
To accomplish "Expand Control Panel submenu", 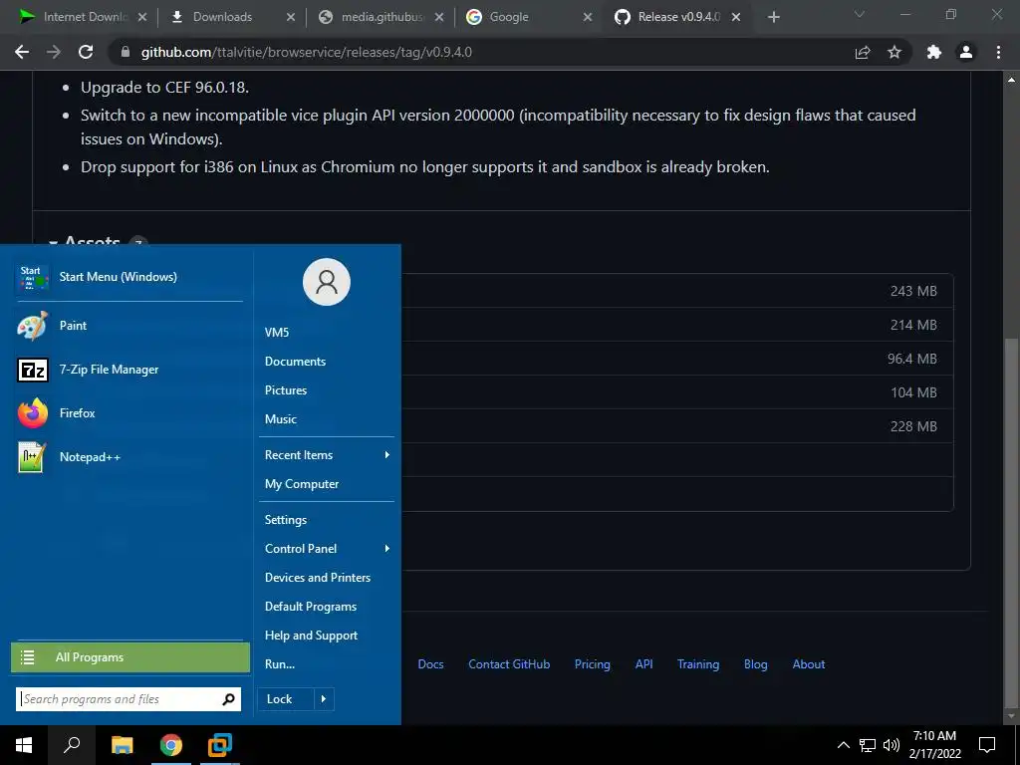I will 327,549.
